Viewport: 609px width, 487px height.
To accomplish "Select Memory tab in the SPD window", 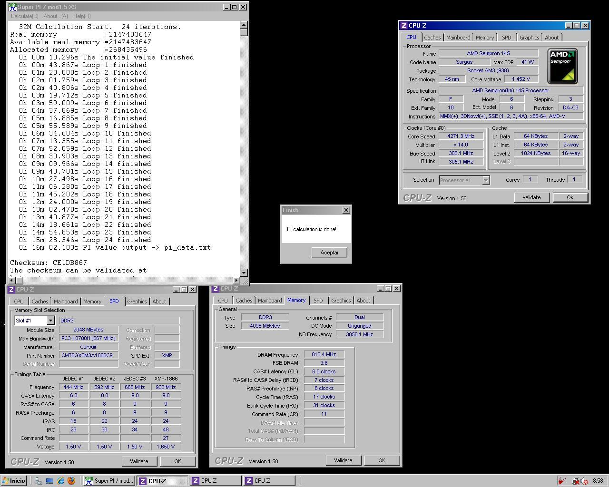I will tap(92, 302).
